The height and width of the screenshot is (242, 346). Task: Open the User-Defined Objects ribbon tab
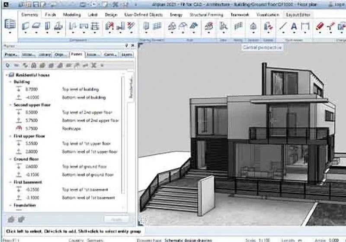(144, 15)
